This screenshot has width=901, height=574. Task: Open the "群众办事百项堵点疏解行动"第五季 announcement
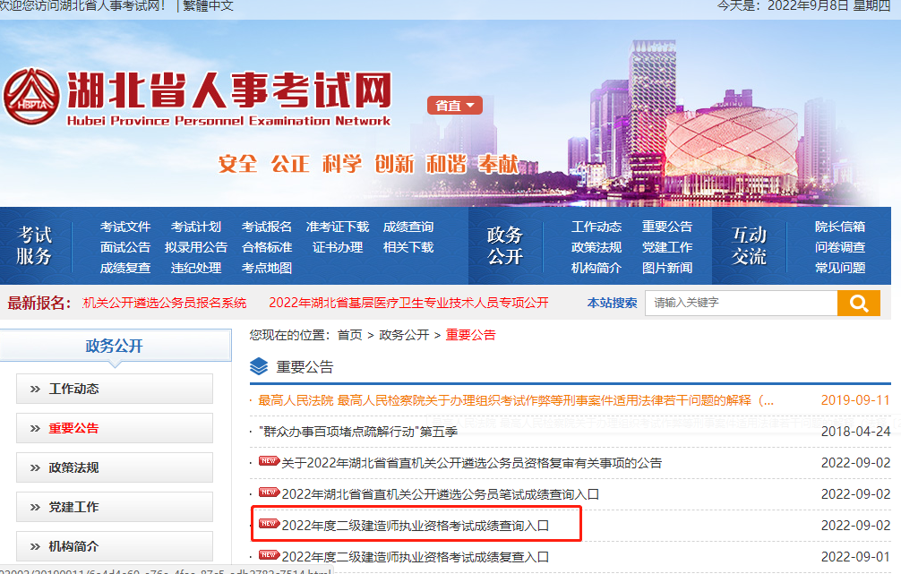click(358, 432)
